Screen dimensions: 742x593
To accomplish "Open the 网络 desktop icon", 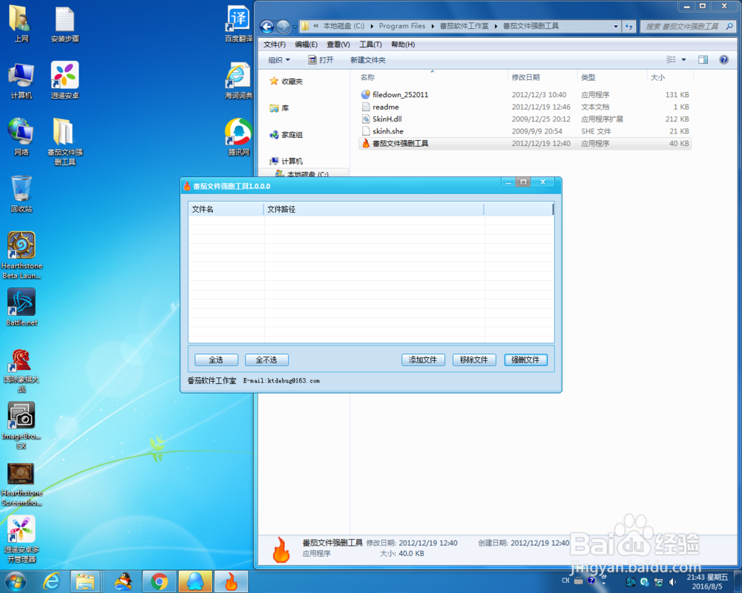I will coord(21,137).
